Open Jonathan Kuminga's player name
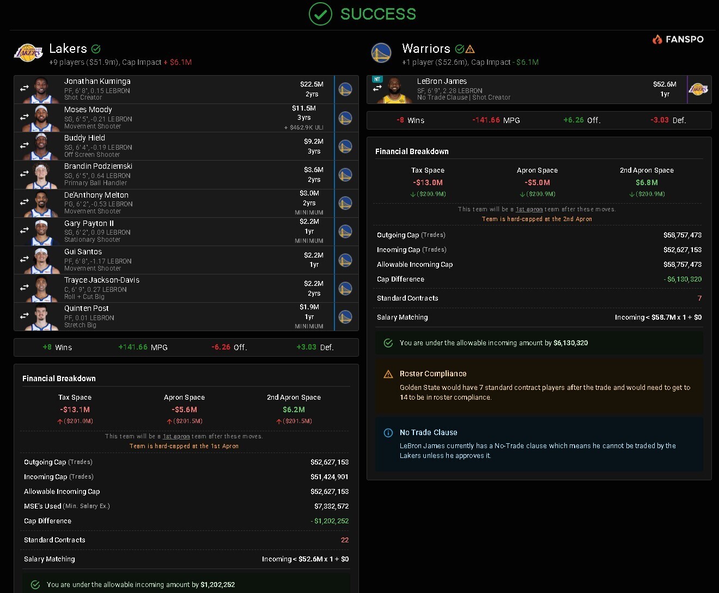 coord(98,81)
